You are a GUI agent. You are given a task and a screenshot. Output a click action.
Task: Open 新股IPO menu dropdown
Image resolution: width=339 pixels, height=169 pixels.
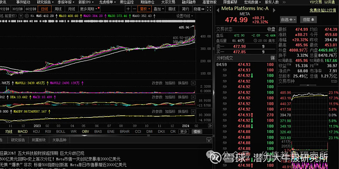[x=86, y=2]
